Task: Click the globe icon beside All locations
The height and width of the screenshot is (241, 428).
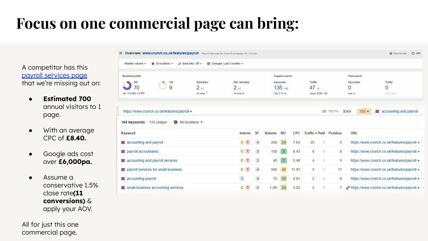Action: (176, 122)
